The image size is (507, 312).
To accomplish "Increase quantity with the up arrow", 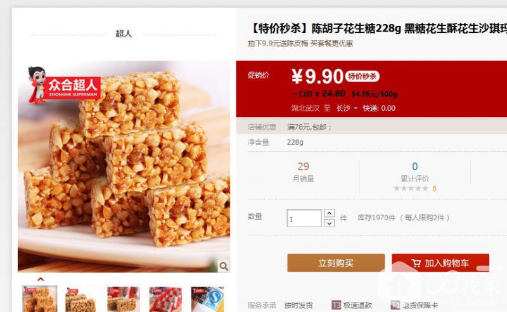I will tap(329, 213).
